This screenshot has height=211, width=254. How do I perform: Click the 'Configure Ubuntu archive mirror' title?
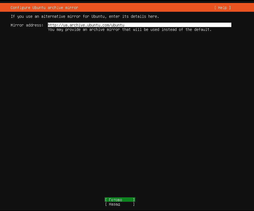tap(45, 8)
